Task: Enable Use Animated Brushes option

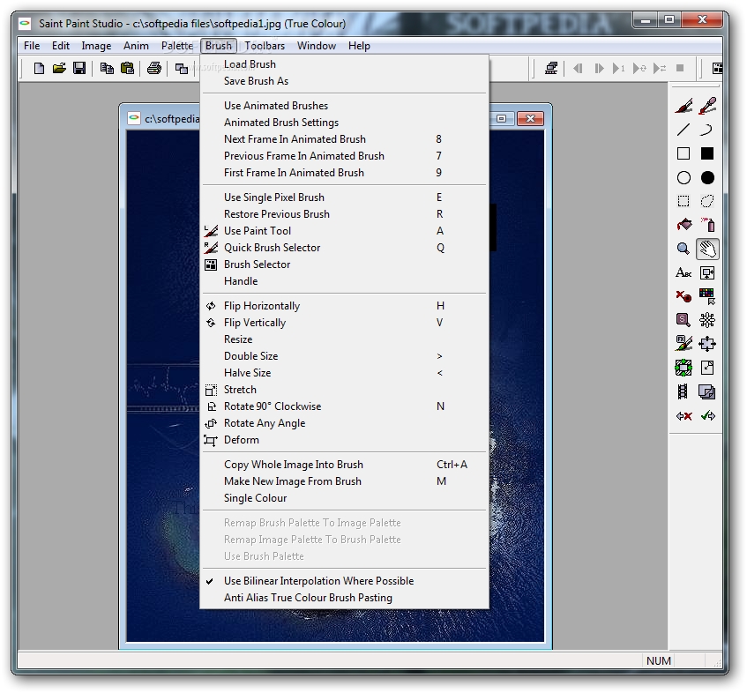Action: [344, 105]
